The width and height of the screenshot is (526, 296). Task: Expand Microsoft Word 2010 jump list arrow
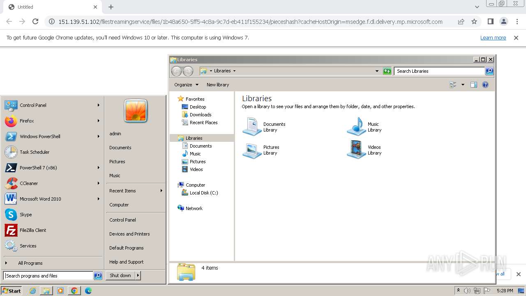click(x=99, y=199)
